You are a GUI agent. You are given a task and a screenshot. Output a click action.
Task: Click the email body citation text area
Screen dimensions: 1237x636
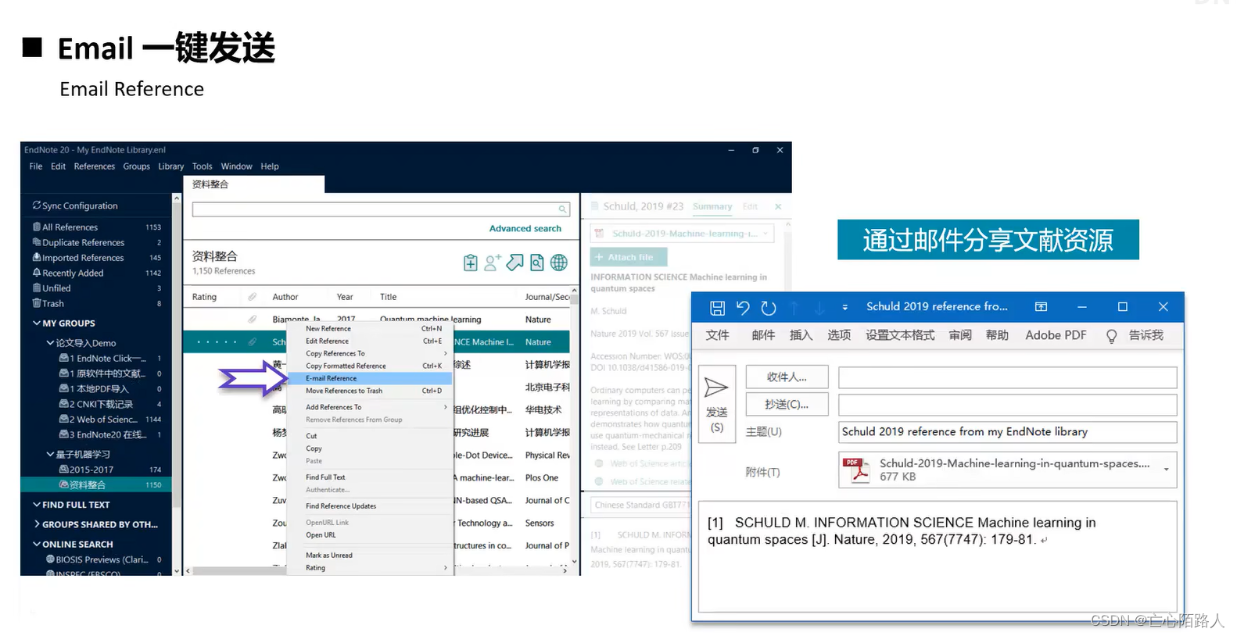[x=938, y=556]
